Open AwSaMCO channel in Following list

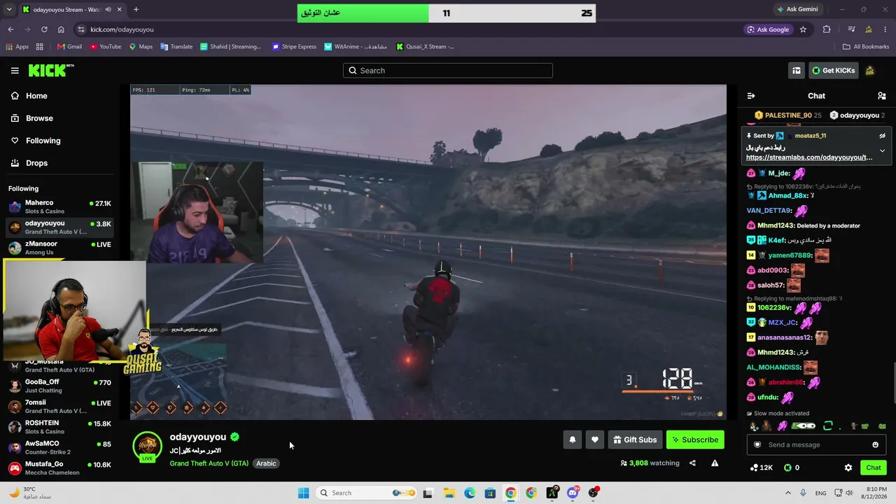[59, 447]
